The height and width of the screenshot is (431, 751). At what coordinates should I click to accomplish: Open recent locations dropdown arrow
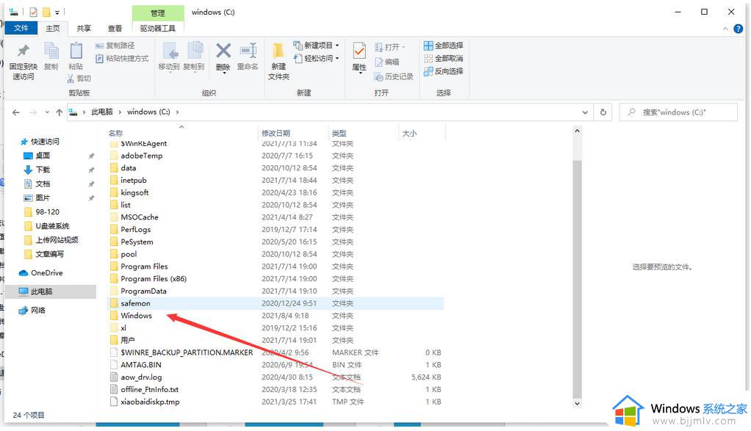pyautogui.click(x=47, y=112)
